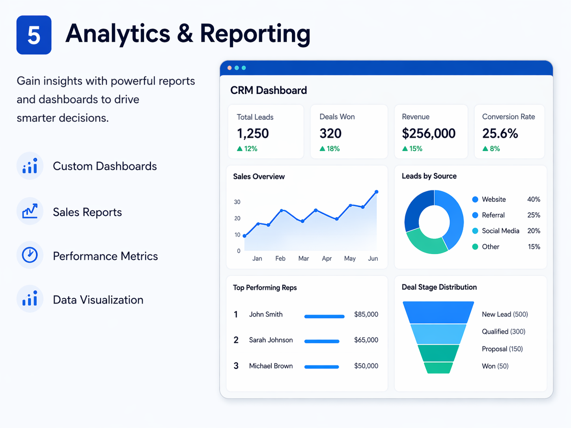The height and width of the screenshot is (428, 571).
Task: Click the Referral legend color dot
Action: point(475,215)
